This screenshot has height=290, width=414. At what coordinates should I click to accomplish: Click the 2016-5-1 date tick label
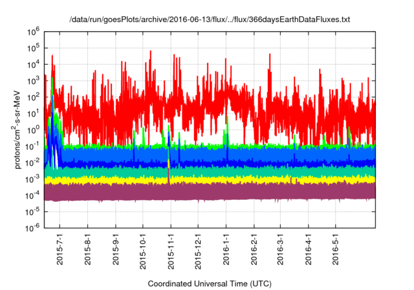(335, 249)
